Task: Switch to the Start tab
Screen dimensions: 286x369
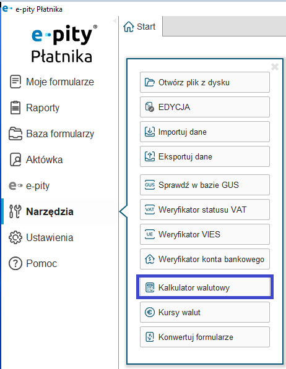Action: tap(140, 27)
